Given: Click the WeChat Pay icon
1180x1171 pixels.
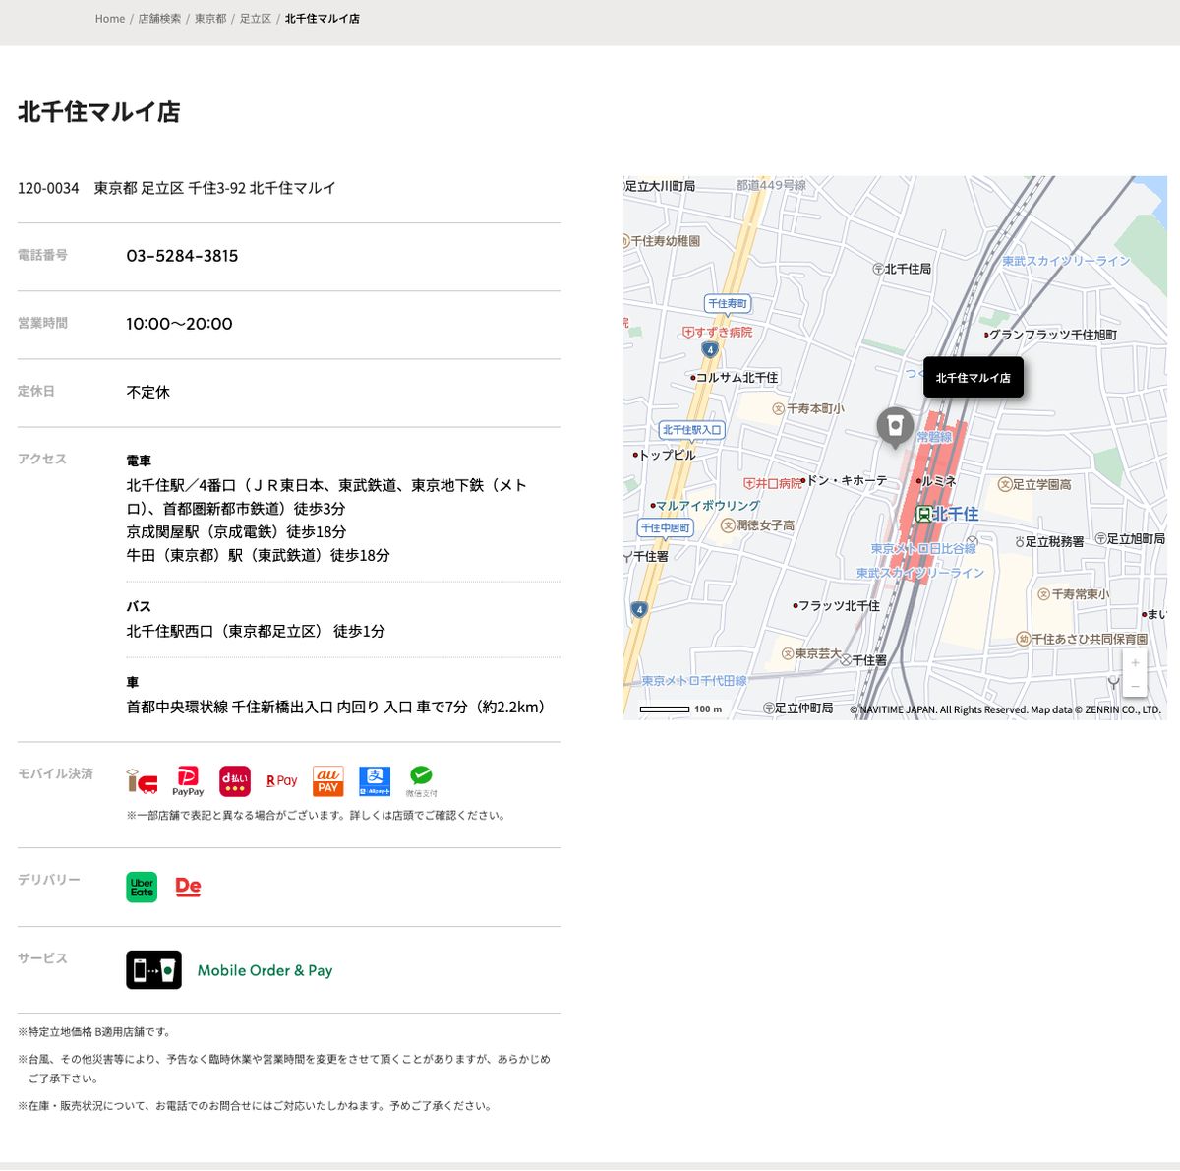Looking at the screenshot, I should pyautogui.click(x=421, y=781).
